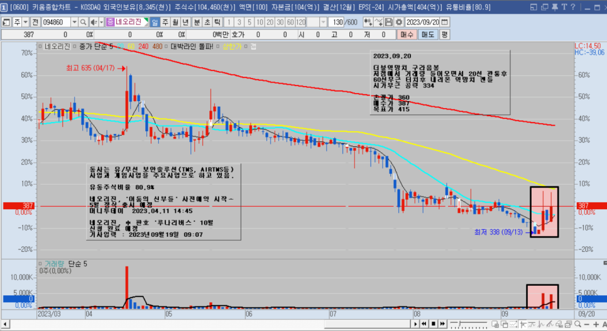This screenshot has height=331, width=607.
Task: Zoom out chart with minus icon
Action: tap(586, 325)
